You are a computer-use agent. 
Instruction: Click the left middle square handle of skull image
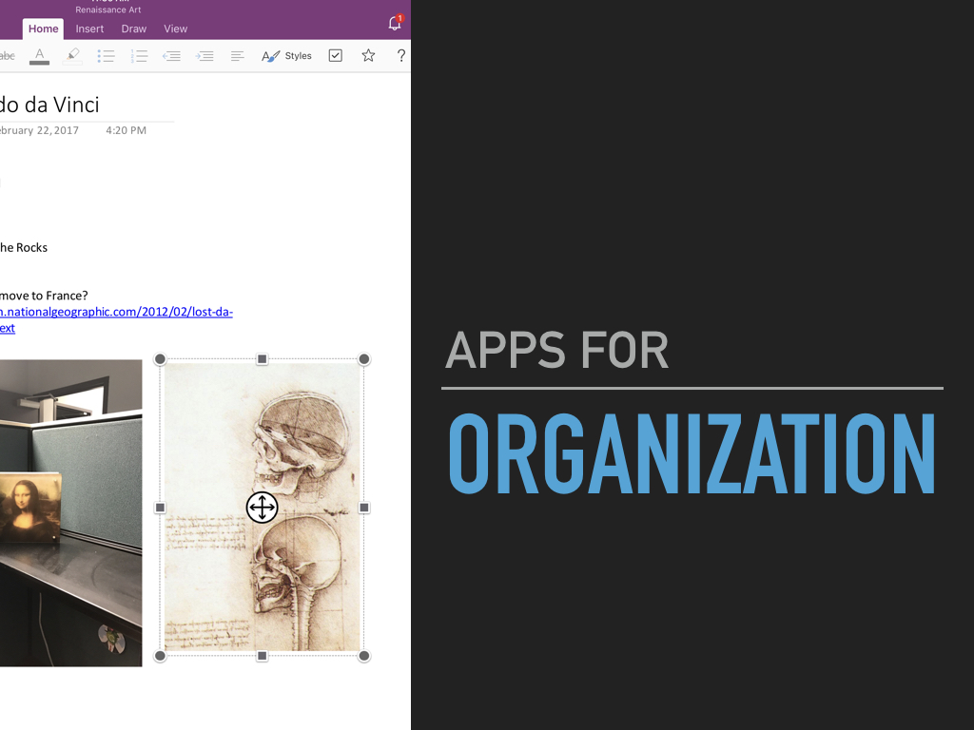pos(160,508)
